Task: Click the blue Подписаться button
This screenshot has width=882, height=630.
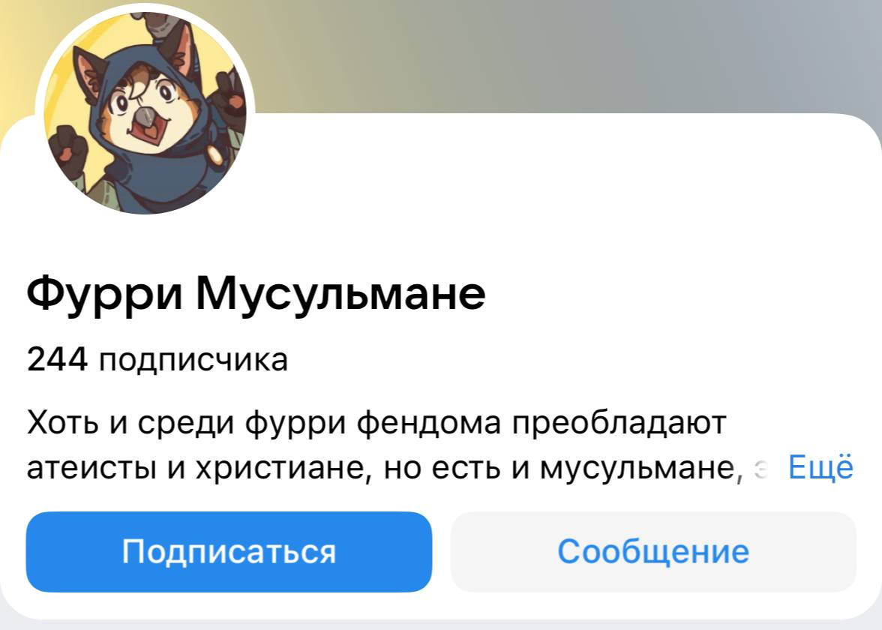Action: coord(229,552)
